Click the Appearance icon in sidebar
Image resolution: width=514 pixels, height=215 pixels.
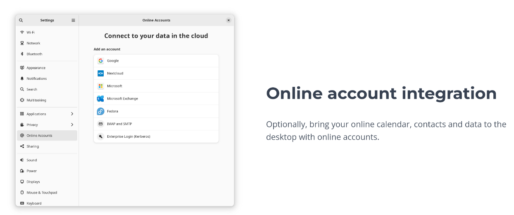pyautogui.click(x=22, y=68)
